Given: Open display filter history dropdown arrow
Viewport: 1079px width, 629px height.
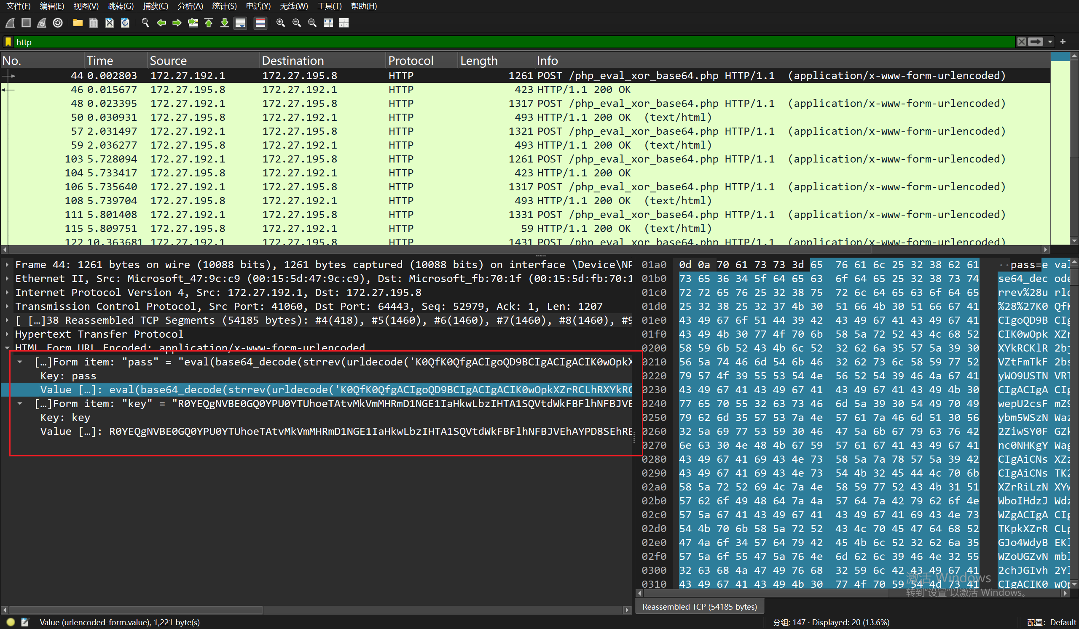Looking at the screenshot, I should tap(1050, 42).
